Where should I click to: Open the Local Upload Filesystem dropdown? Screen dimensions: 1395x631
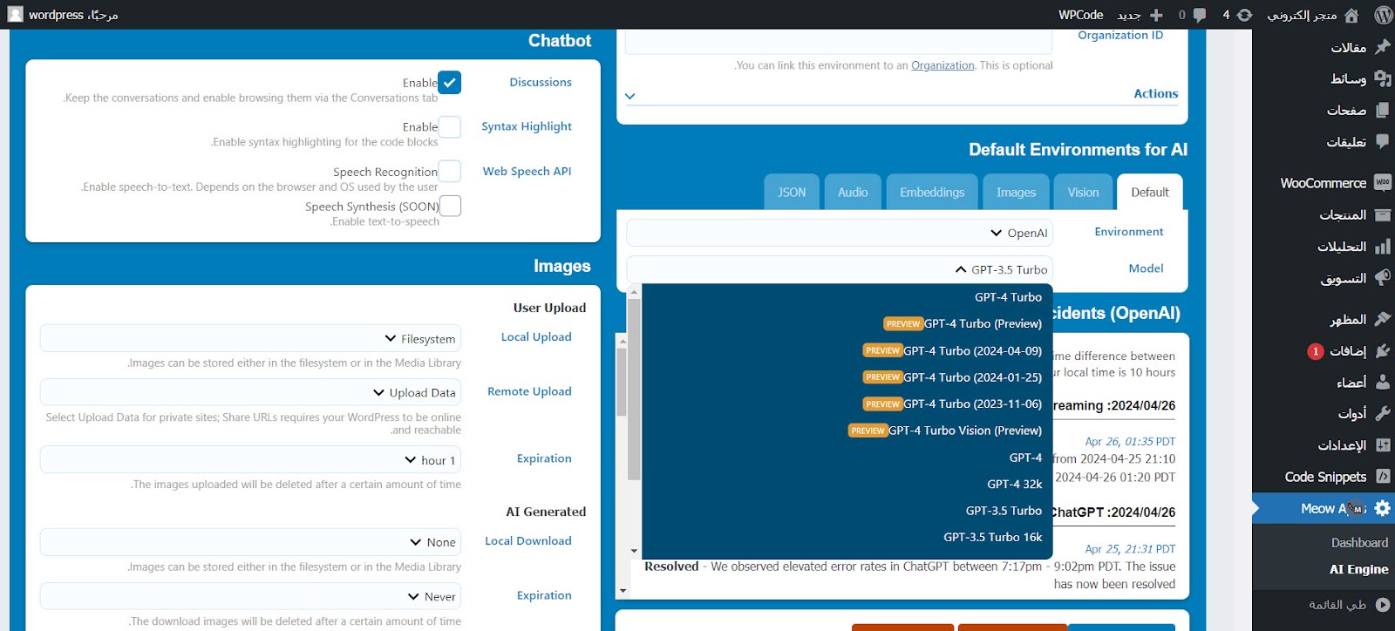[x=250, y=338]
